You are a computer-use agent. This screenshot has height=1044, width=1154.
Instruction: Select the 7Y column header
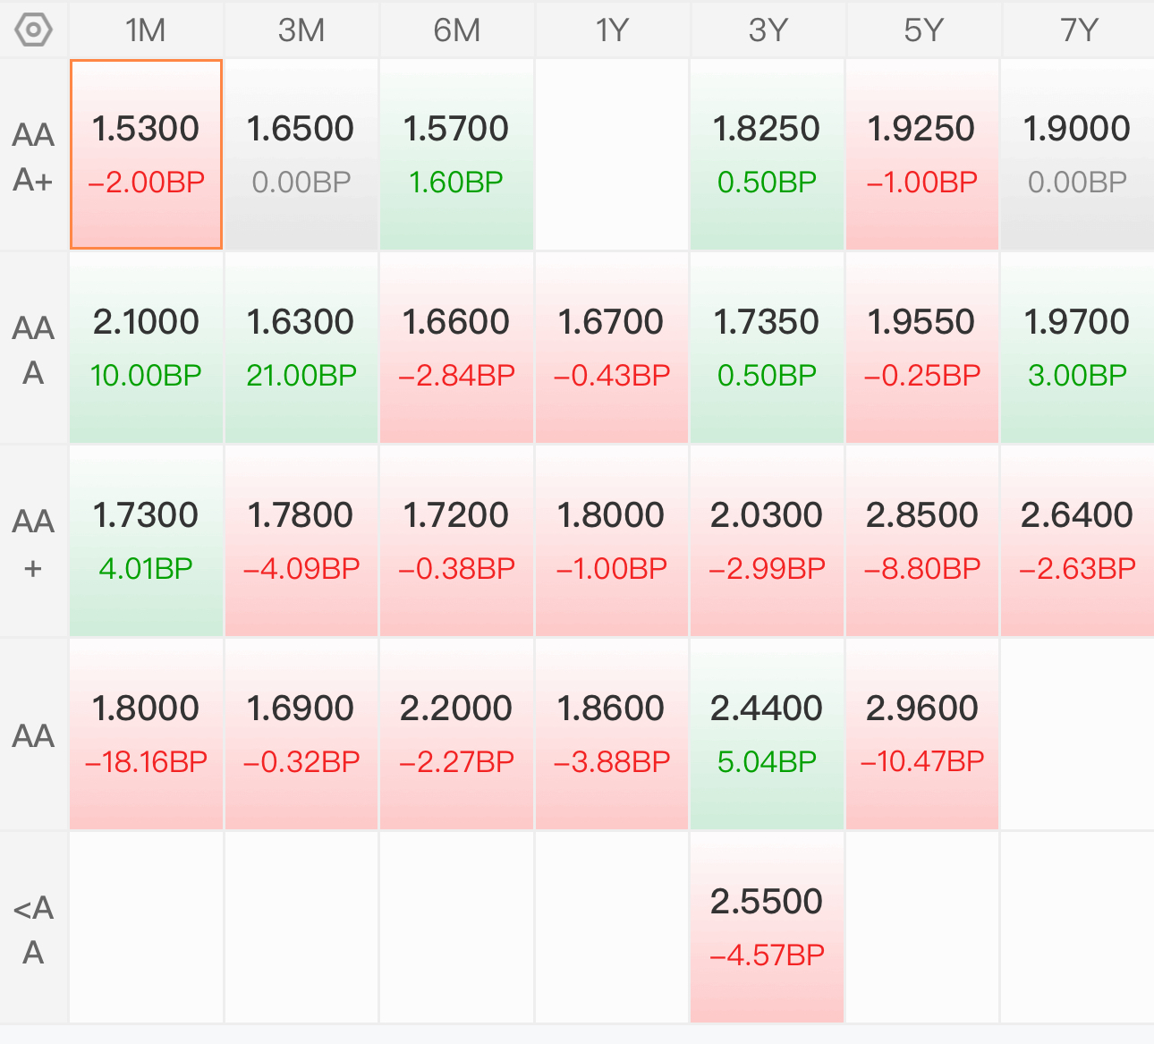1078,30
